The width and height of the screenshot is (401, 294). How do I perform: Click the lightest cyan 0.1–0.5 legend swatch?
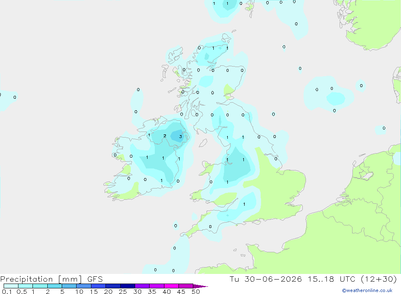(11, 286)
